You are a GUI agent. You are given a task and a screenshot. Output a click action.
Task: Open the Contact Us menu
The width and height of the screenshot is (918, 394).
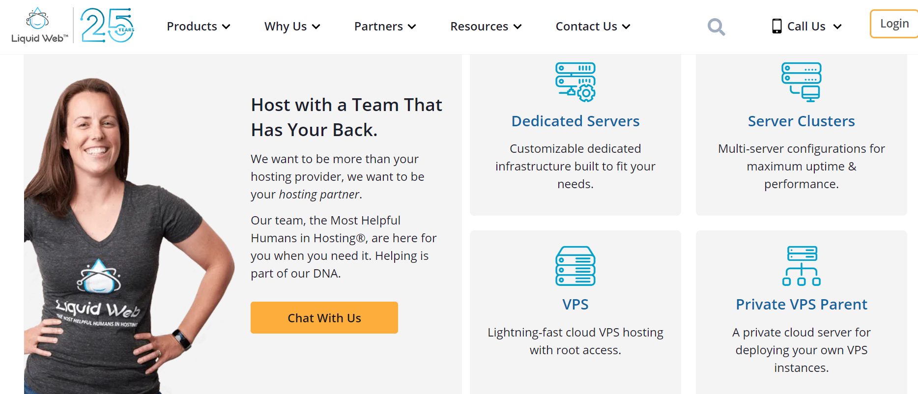pyautogui.click(x=593, y=27)
